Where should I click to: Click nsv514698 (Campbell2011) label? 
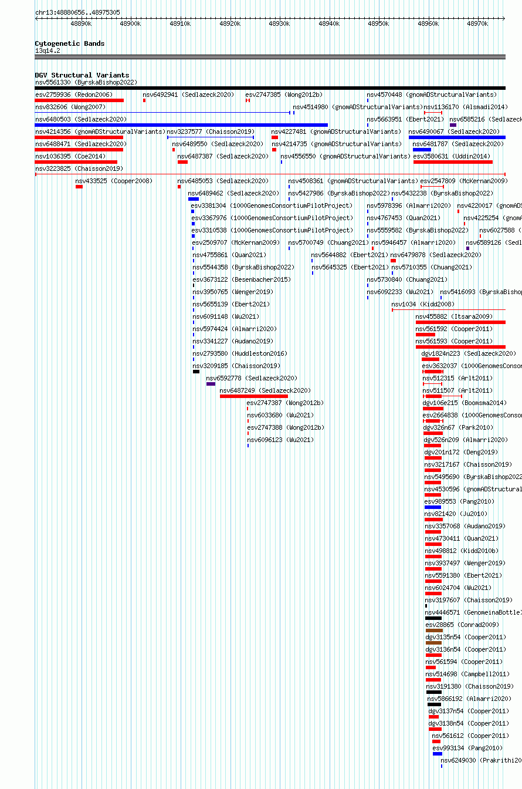pyautogui.click(x=468, y=674)
